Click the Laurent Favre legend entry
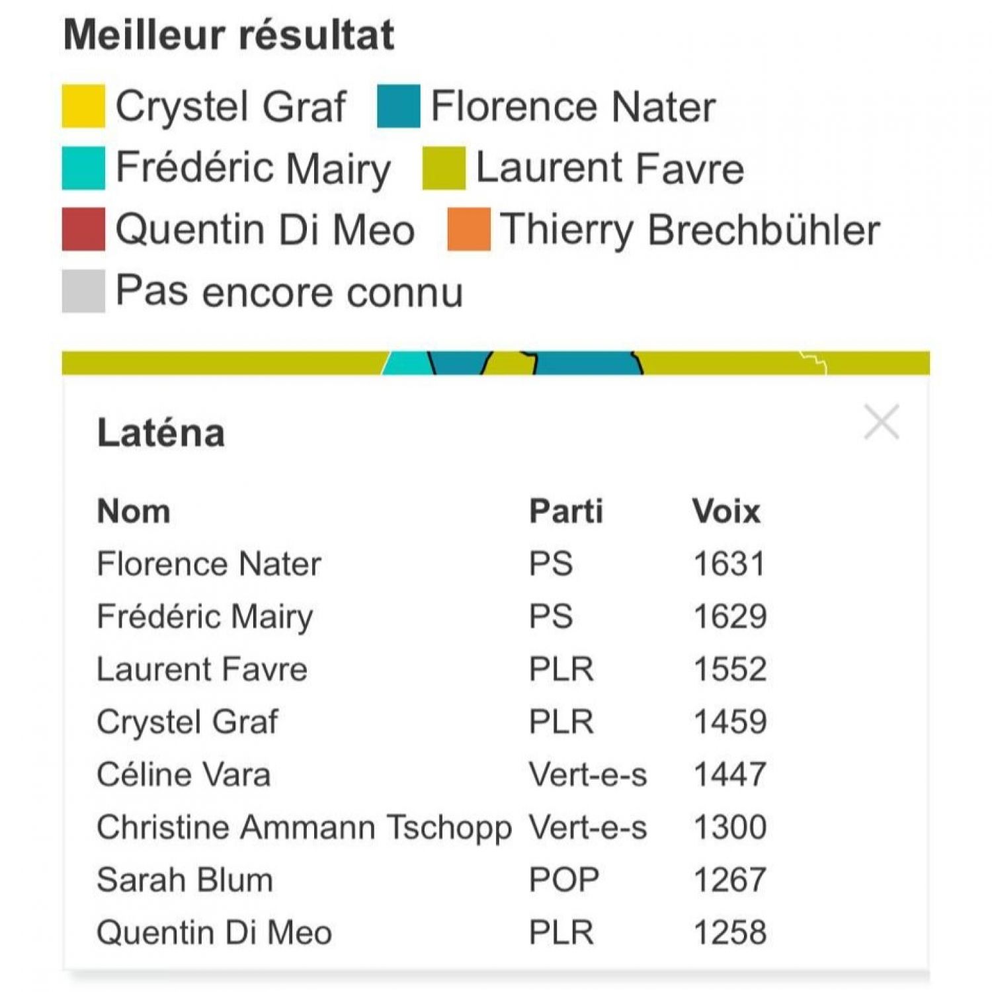The height and width of the screenshot is (992, 992). [608, 167]
